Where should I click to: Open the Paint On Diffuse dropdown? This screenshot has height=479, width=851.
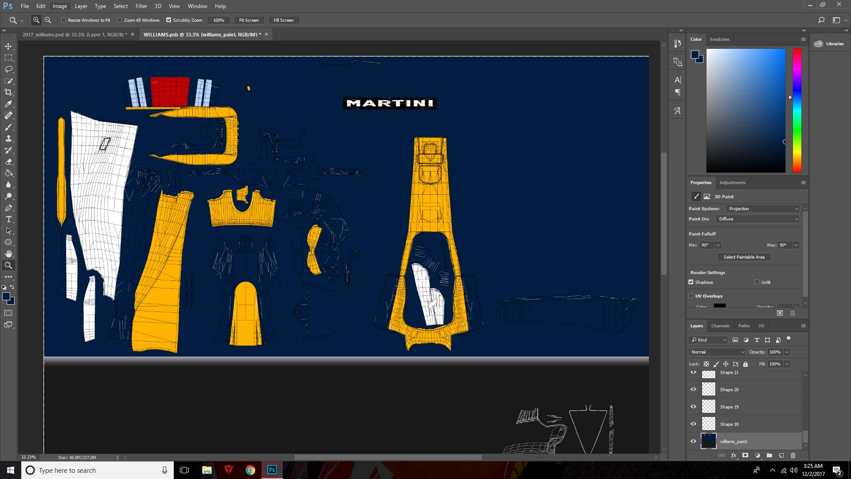[758, 219]
